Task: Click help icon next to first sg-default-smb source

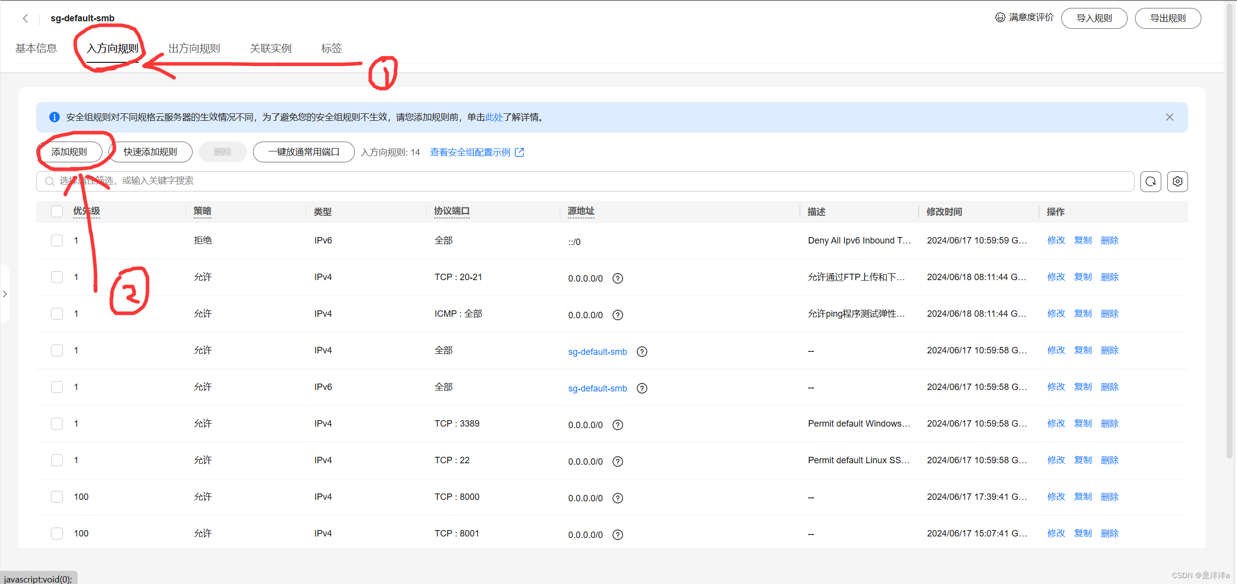Action: [642, 351]
